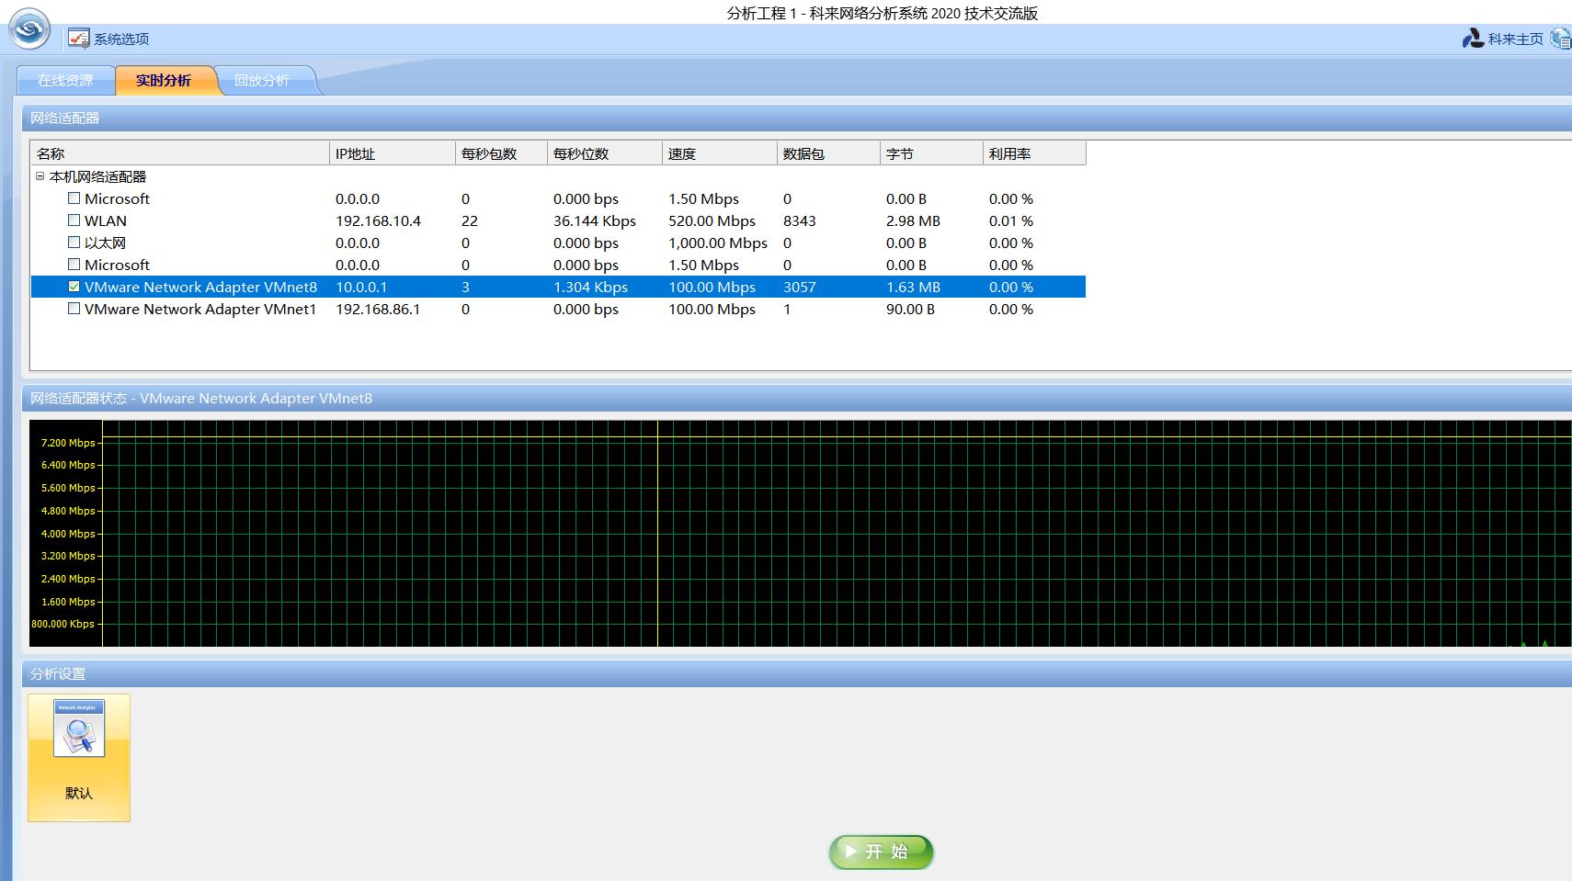This screenshot has height=881, width=1572.
Task: Switch to the 在线资源 tab
Action: pyautogui.click(x=65, y=81)
